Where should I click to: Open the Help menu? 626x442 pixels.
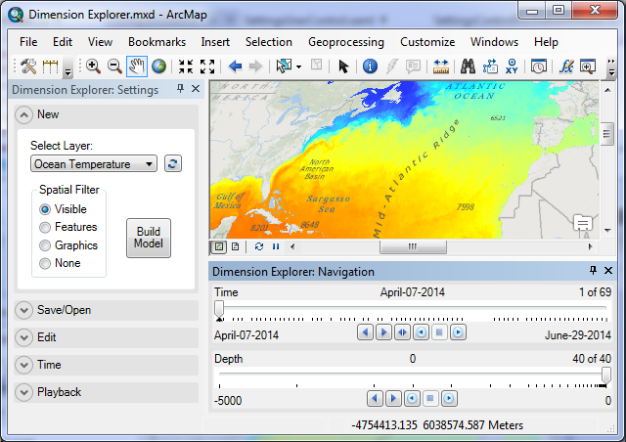546,42
